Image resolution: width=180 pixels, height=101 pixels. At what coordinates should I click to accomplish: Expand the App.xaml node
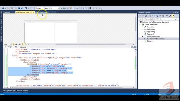coord(142,34)
